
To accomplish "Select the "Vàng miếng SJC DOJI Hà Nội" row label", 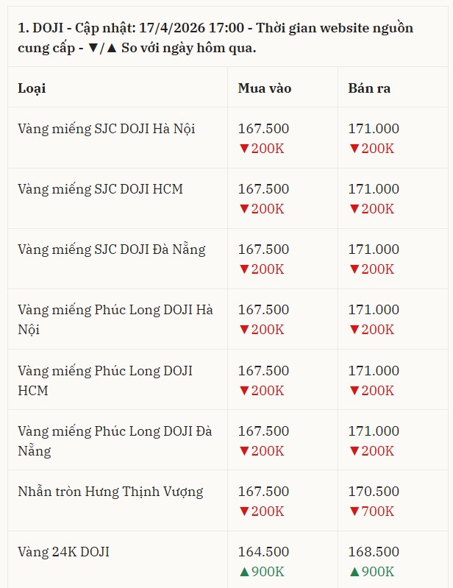I will click(106, 129).
